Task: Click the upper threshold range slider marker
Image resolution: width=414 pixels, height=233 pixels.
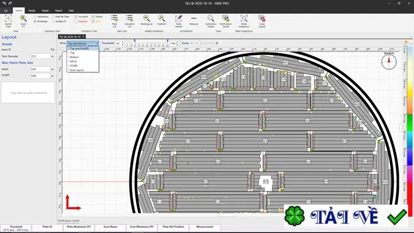Action: 167,41
